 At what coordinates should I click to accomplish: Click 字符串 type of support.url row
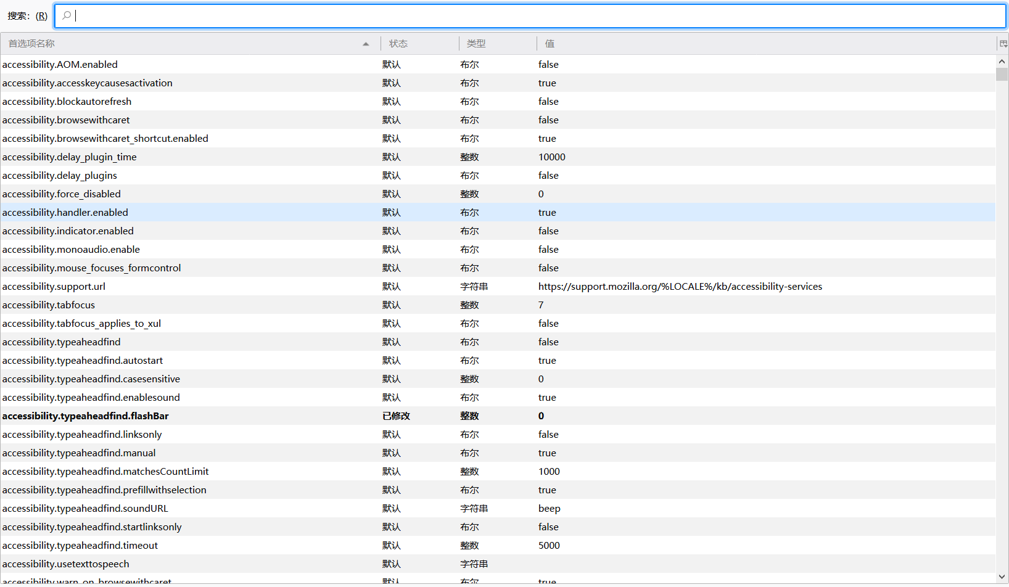click(474, 286)
